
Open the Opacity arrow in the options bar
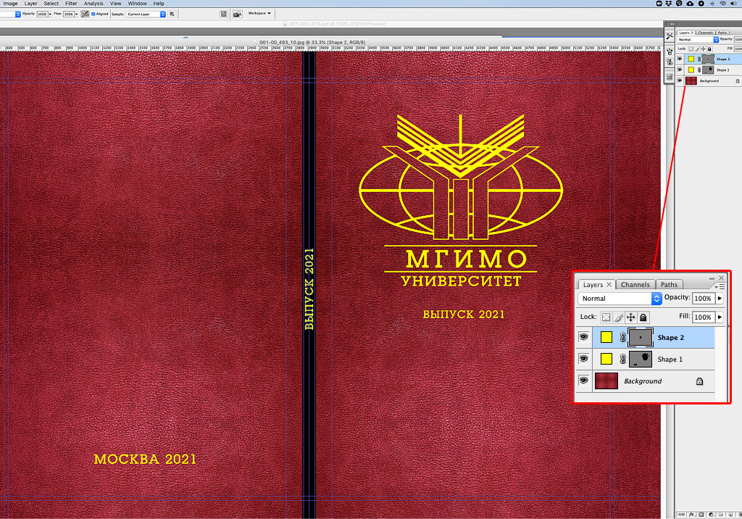click(x=50, y=14)
